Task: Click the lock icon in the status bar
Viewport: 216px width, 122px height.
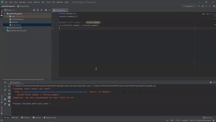Action: click(213, 121)
